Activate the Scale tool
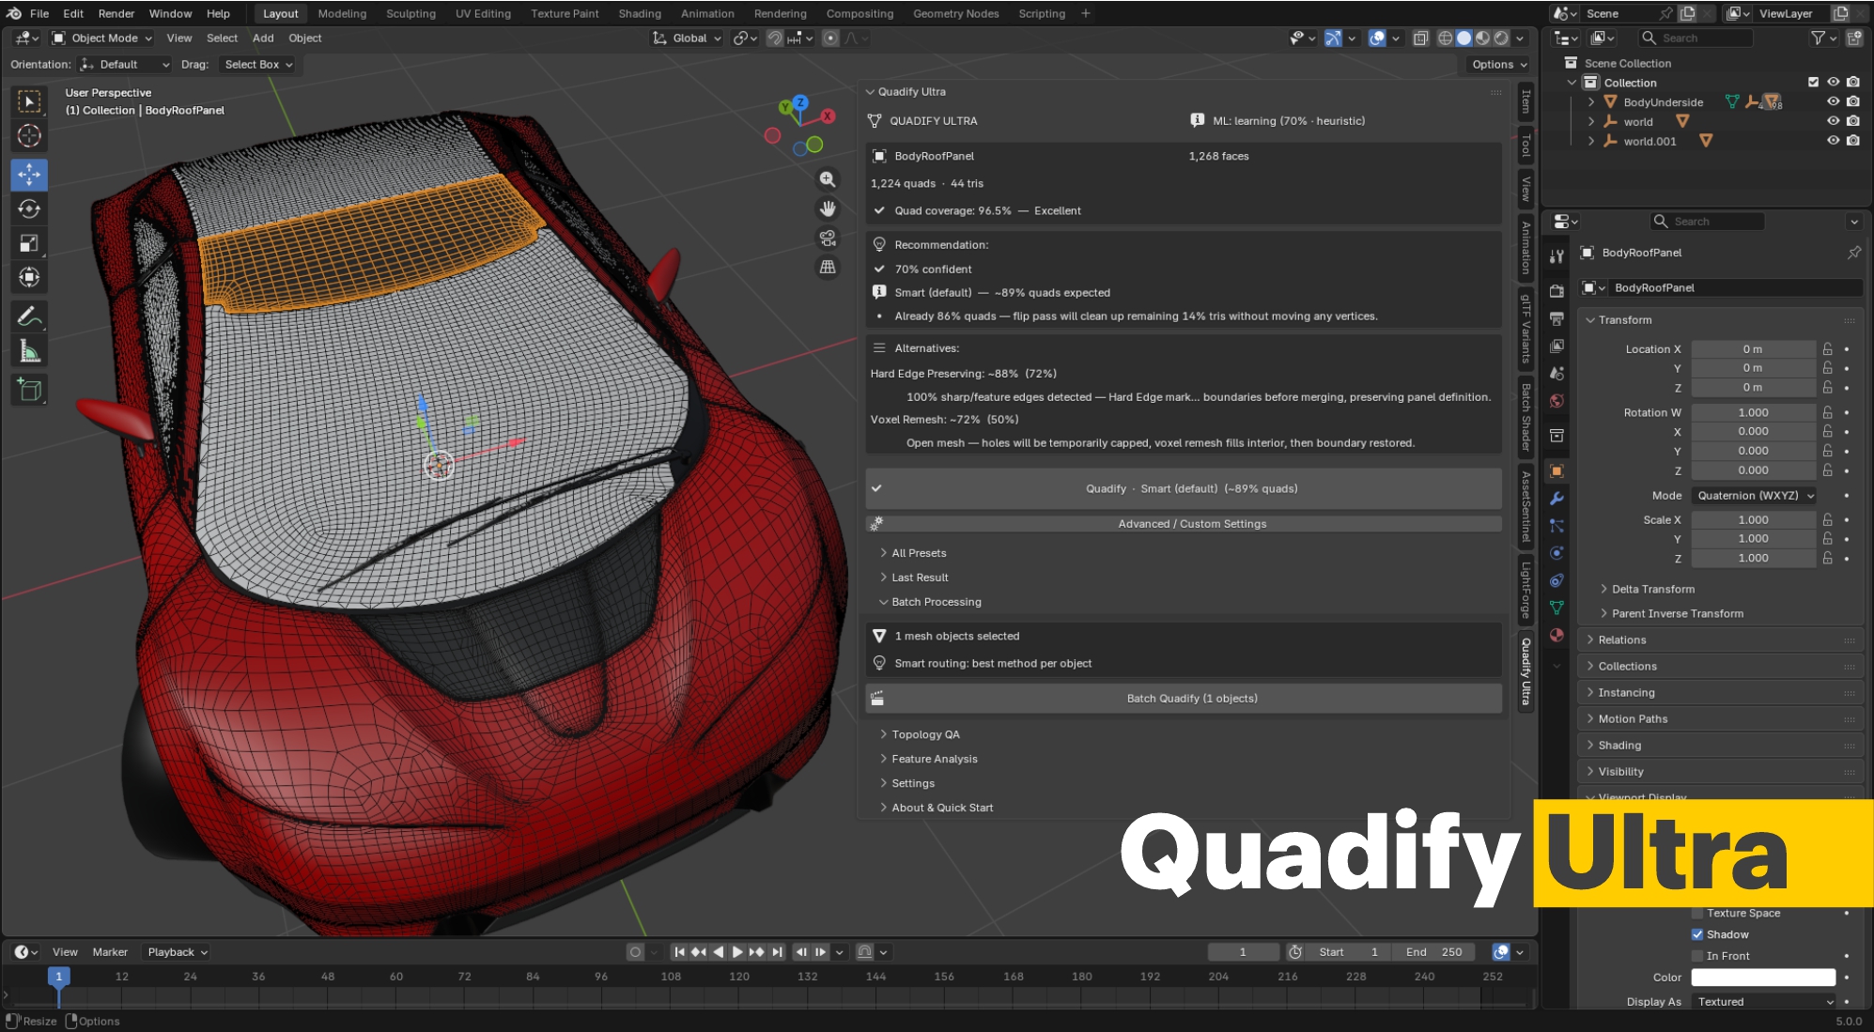This screenshot has width=1874, height=1032. [x=29, y=243]
